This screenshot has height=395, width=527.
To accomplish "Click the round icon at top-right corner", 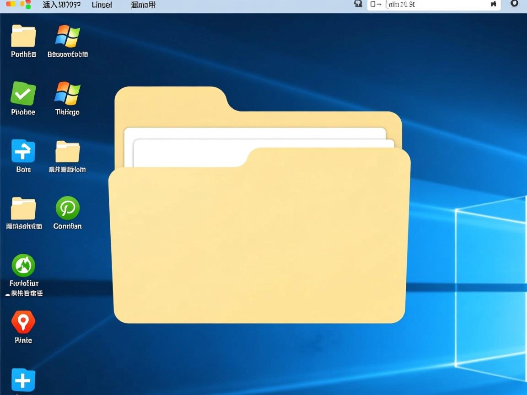I will coord(514,4).
